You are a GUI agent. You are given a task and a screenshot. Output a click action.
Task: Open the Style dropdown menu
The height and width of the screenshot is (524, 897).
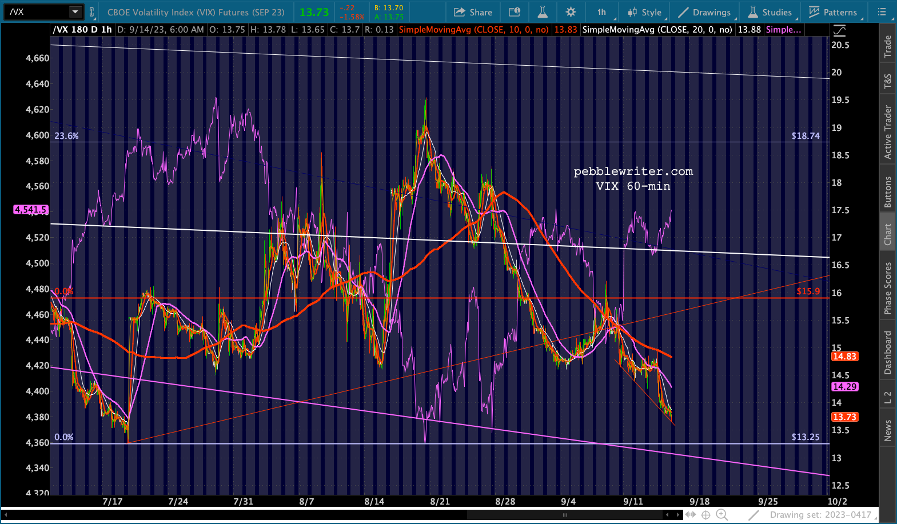644,12
